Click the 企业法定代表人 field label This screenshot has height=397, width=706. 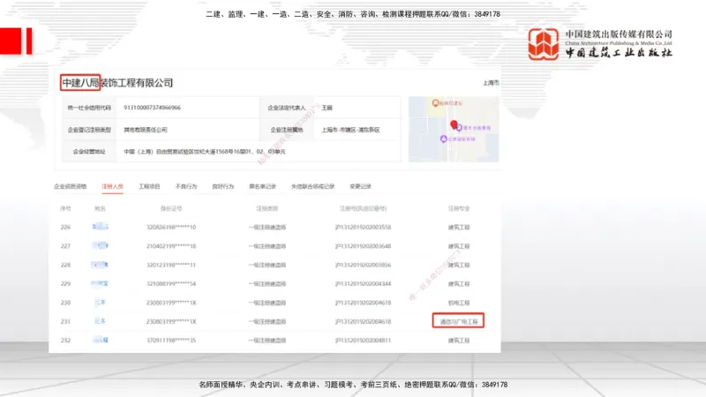pyautogui.click(x=287, y=108)
